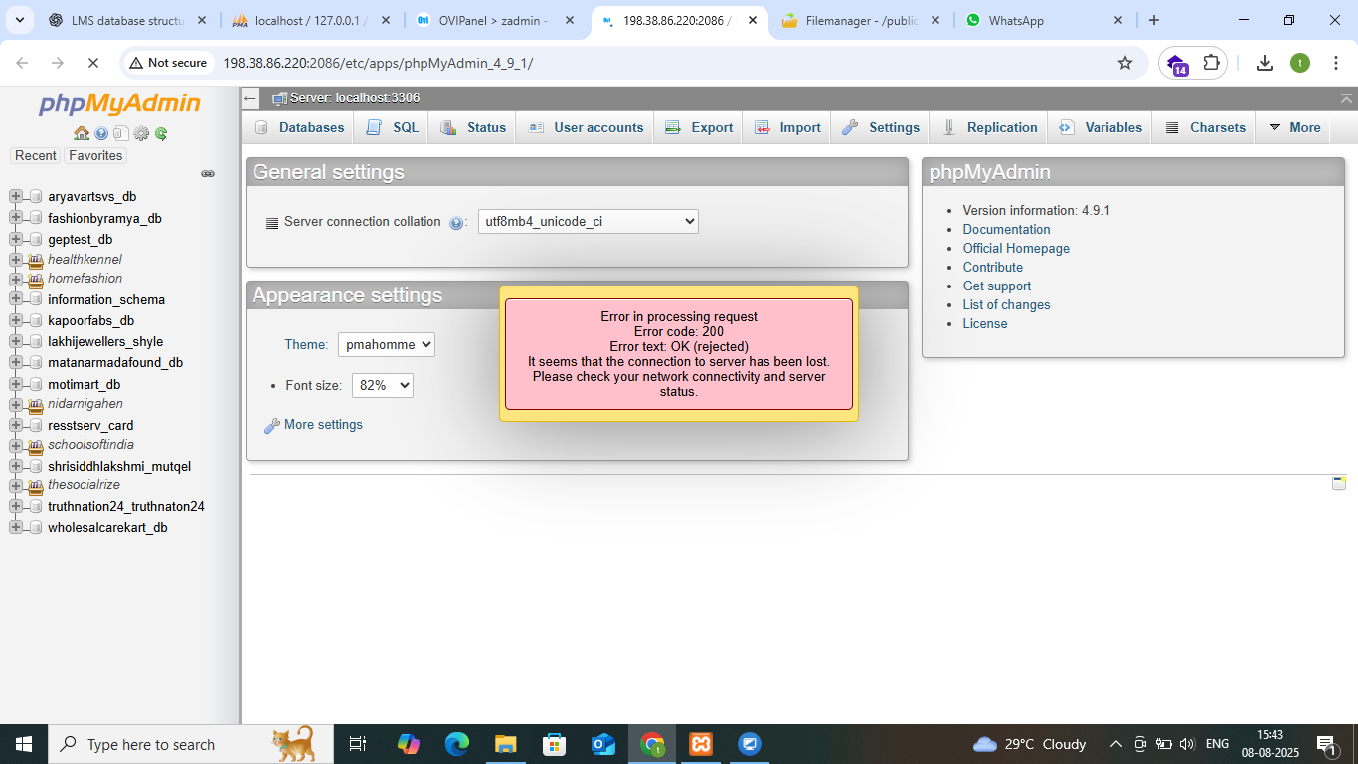Screen dimensions: 1358x764
Task: Expand the kapoorfabs_db tree node
Action: 16,321
